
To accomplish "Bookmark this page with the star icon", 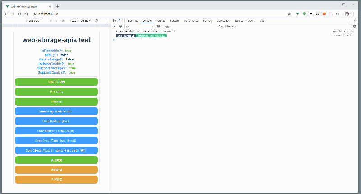I will [x=289, y=14].
